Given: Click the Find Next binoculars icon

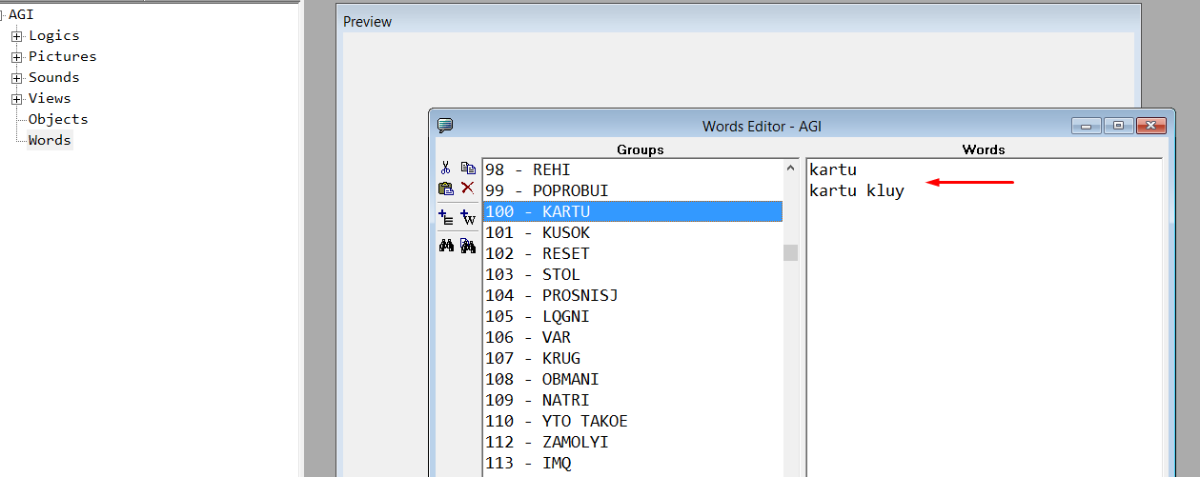Looking at the screenshot, I should click(467, 246).
